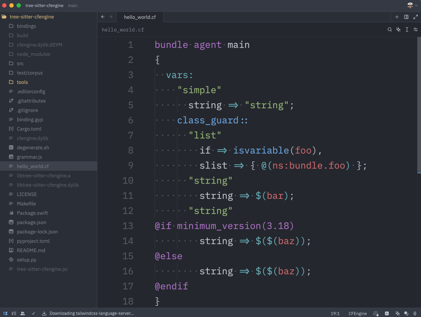This screenshot has height=317, width=421.
Task: Click the inline assist sparkle icon in toolbar
Action: point(398,29)
